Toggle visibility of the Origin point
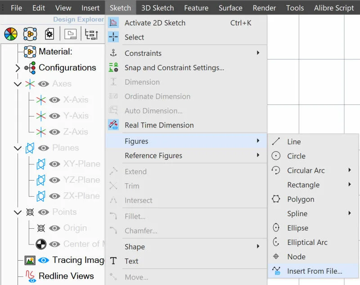Screen dimensions: 360x285 tap(54, 228)
